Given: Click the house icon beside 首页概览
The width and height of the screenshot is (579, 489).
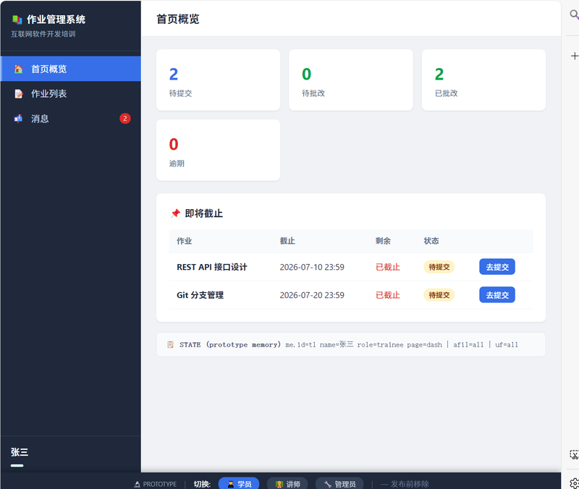Looking at the screenshot, I should [x=18, y=69].
